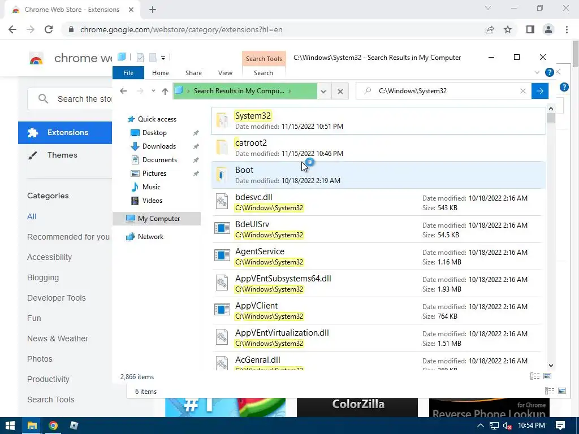The width and height of the screenshot is (579, 434).
Task: Open Videos in the navigation pane
Action: click(x=152, y=201)
